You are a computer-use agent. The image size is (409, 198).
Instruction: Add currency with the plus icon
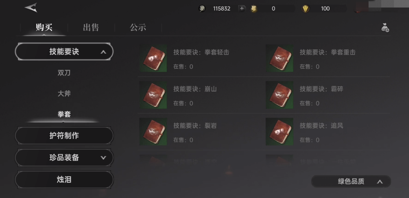(x=242, y=9)
